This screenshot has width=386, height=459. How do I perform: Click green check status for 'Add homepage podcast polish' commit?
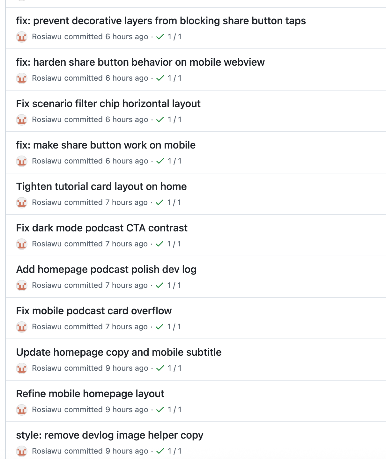tap(160, 285)
